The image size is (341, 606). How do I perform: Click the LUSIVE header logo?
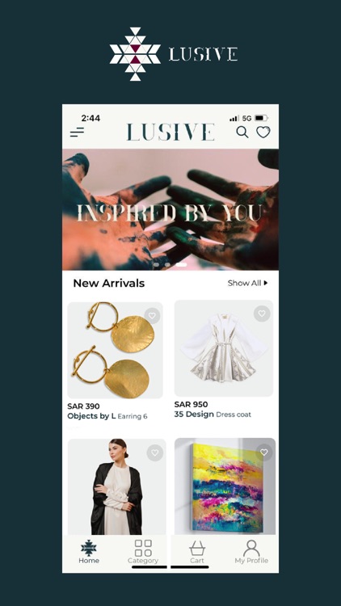point(170,133)
